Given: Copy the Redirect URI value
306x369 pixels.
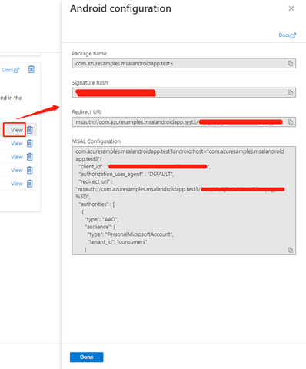Looking at the screenshot, I should click(290, 122).
